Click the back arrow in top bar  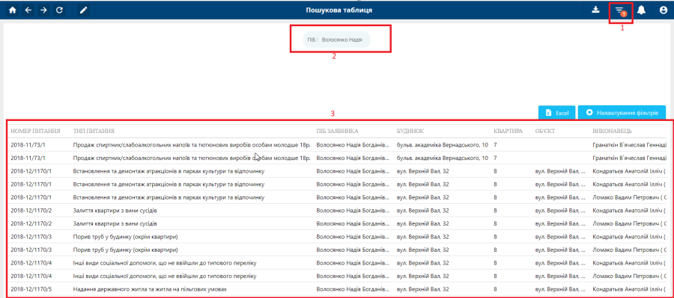[28, 10]
